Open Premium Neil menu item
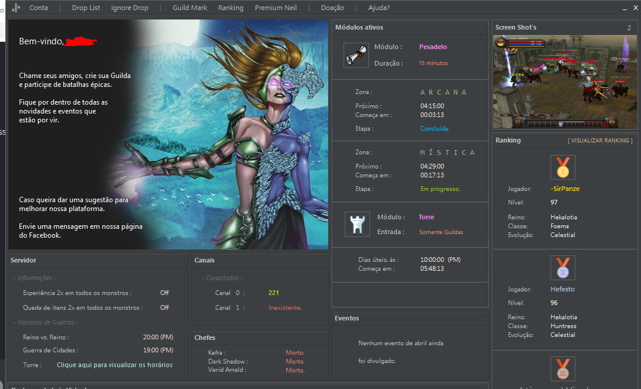This screenshot has height=389, width=641. (x=276, y=8)
